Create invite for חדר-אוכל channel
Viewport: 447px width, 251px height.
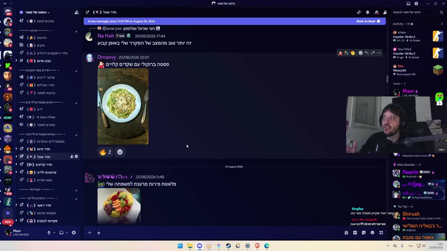72,157
